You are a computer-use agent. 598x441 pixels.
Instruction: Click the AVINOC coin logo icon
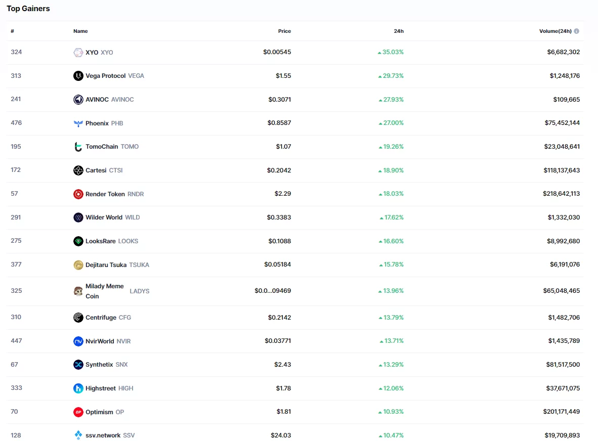tap(78, 100)
